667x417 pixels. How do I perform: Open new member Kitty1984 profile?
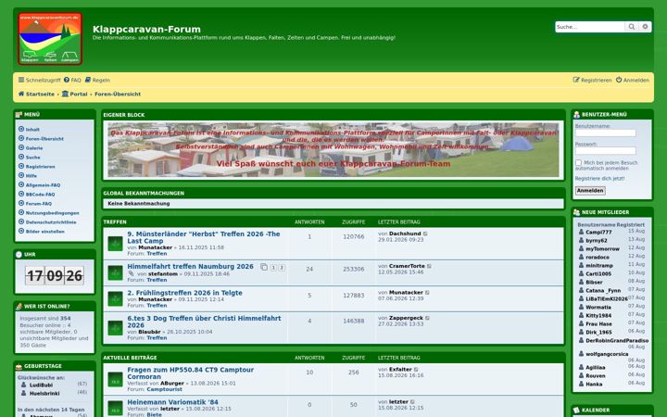coord(598,316)
